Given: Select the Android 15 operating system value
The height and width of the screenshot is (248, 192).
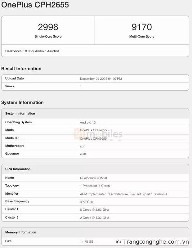Looking at the screenshot, I should (88, 122).
